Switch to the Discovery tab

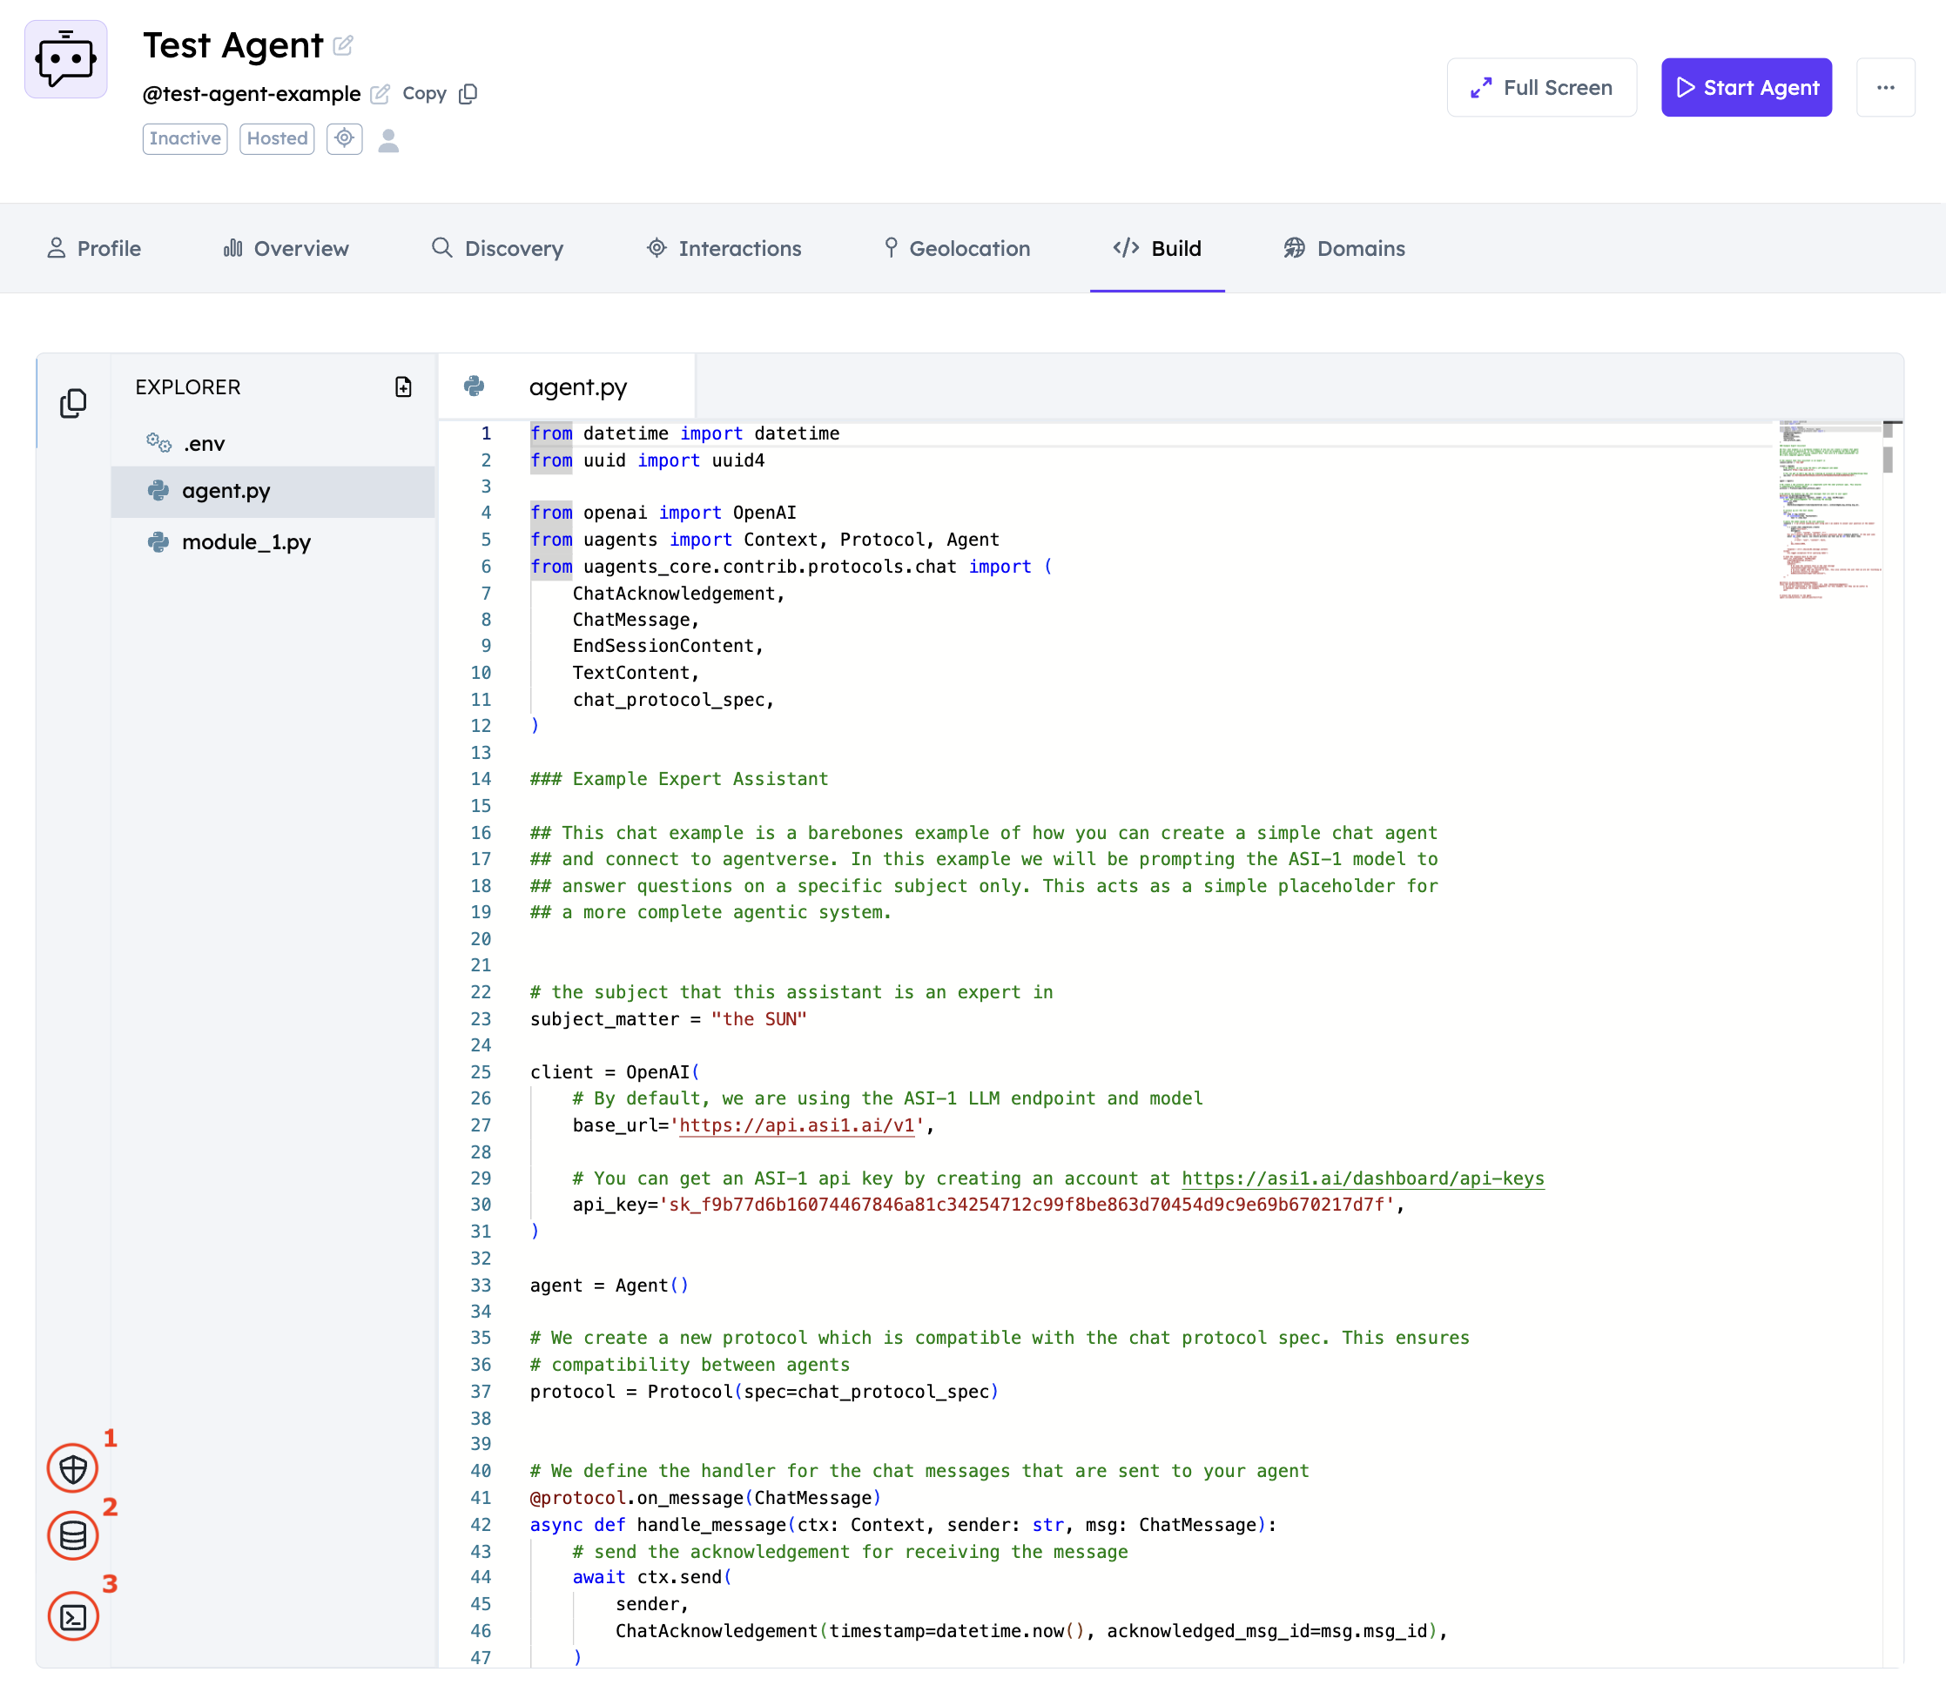(x=498, y=248)
